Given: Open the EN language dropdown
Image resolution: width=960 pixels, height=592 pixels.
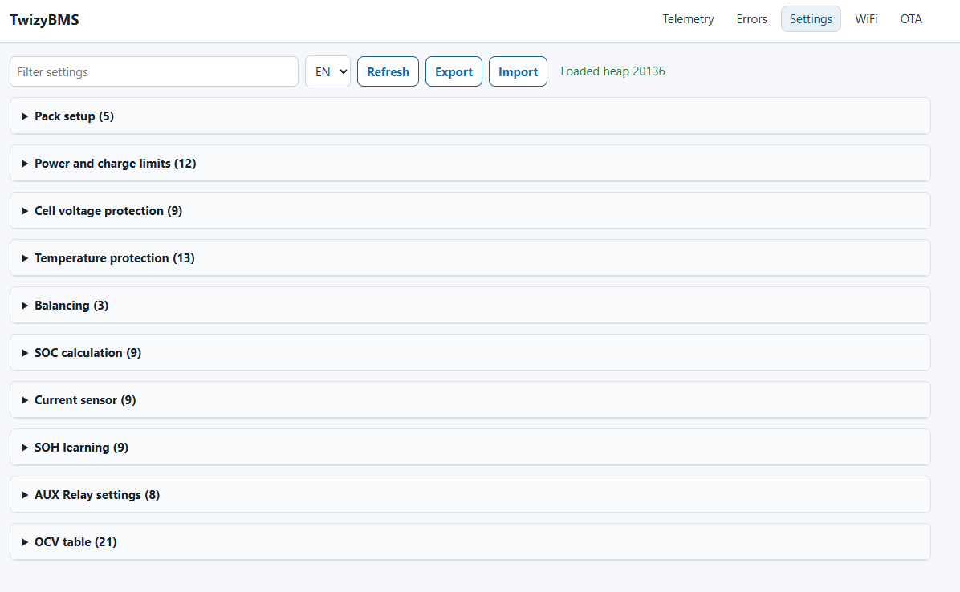Looking at the screenshot, I should [328, 71].
